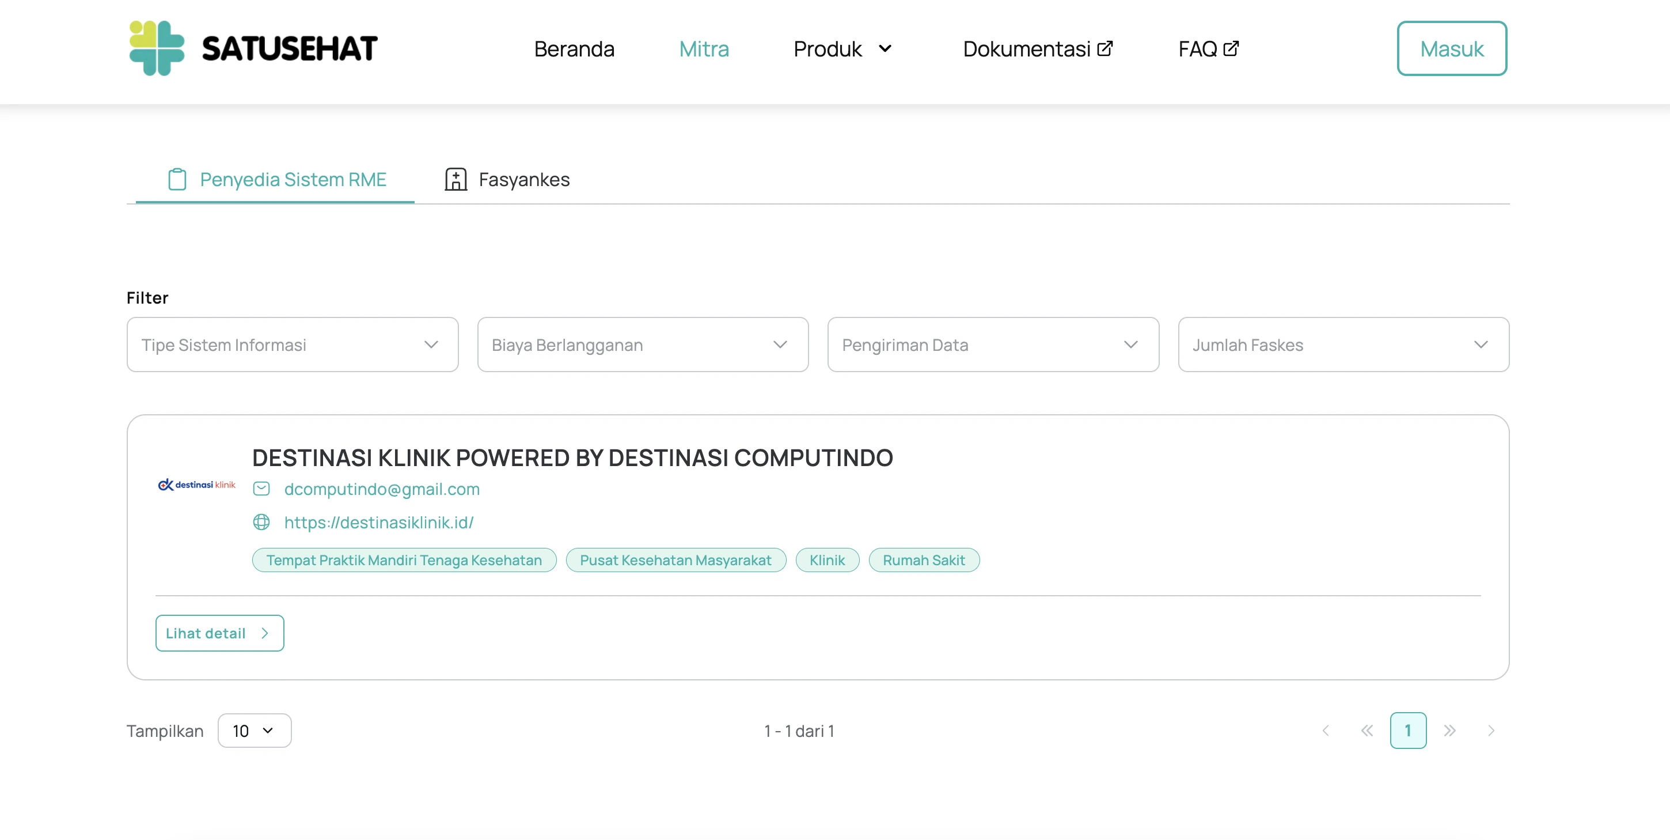Click the SATUSEHAT clover logo icon

click(157, 48)
